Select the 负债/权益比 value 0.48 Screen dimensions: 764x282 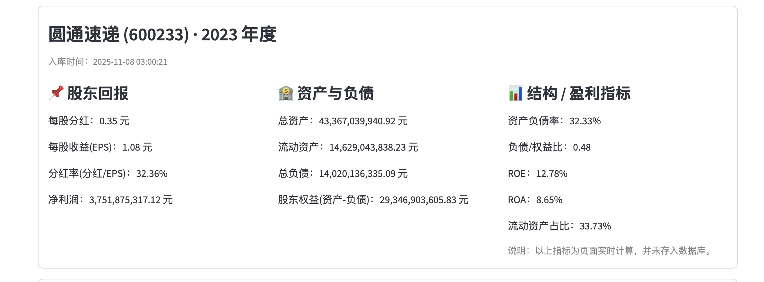tap(582, 147)
